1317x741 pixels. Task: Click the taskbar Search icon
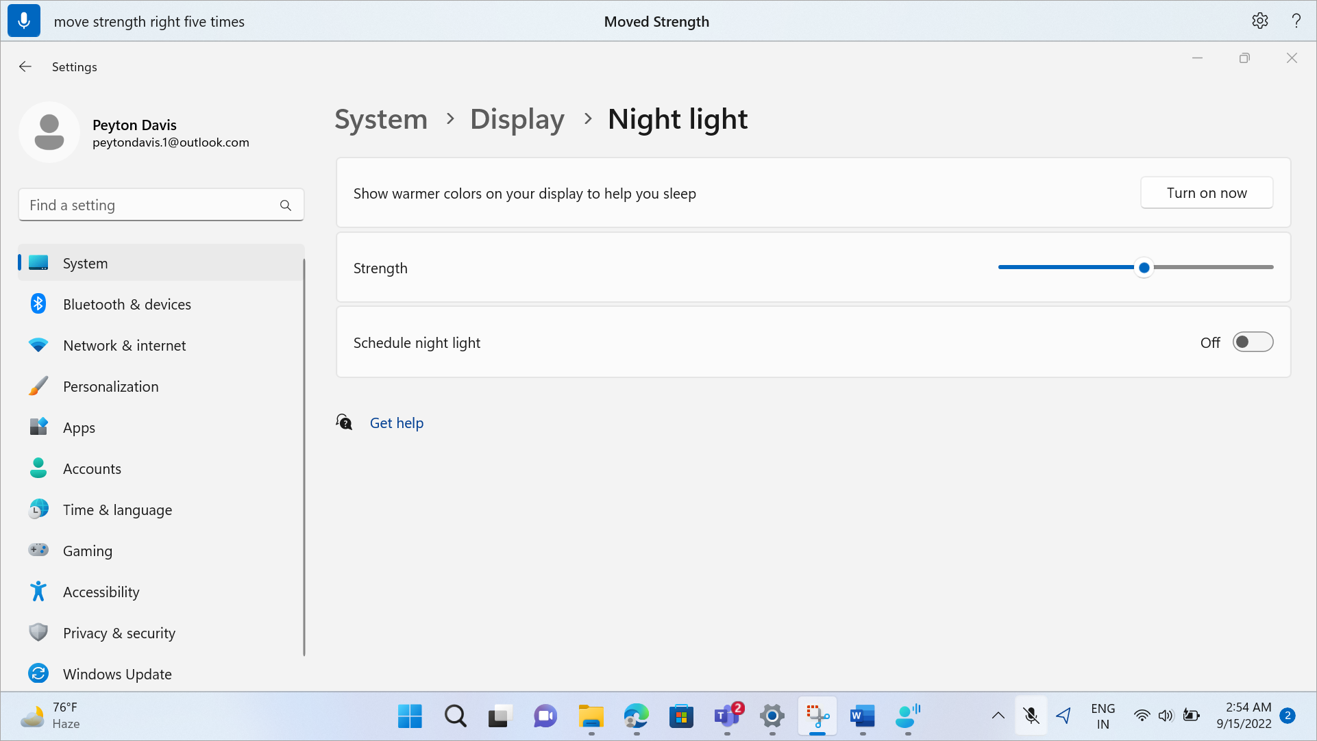(455, 716)
